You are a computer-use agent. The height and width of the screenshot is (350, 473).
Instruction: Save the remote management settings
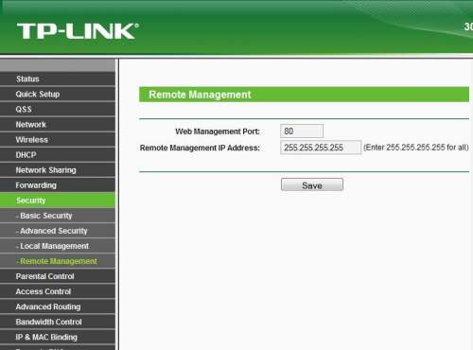(312, 185)
